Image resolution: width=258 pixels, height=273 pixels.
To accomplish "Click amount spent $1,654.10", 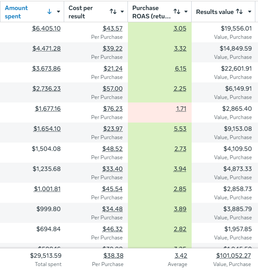I will (47, 129).
